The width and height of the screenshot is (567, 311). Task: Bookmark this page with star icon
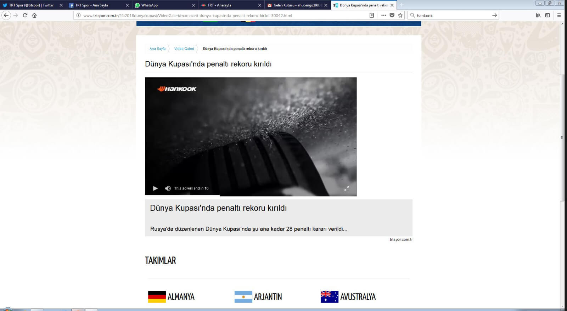(400, 15)
